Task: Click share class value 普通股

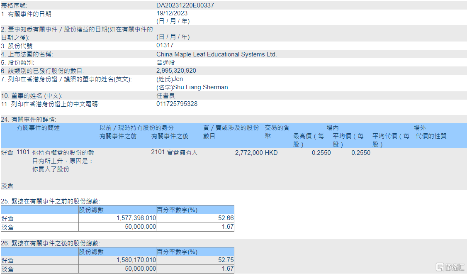Action: click(165, 63)
